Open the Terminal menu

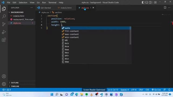52,2
